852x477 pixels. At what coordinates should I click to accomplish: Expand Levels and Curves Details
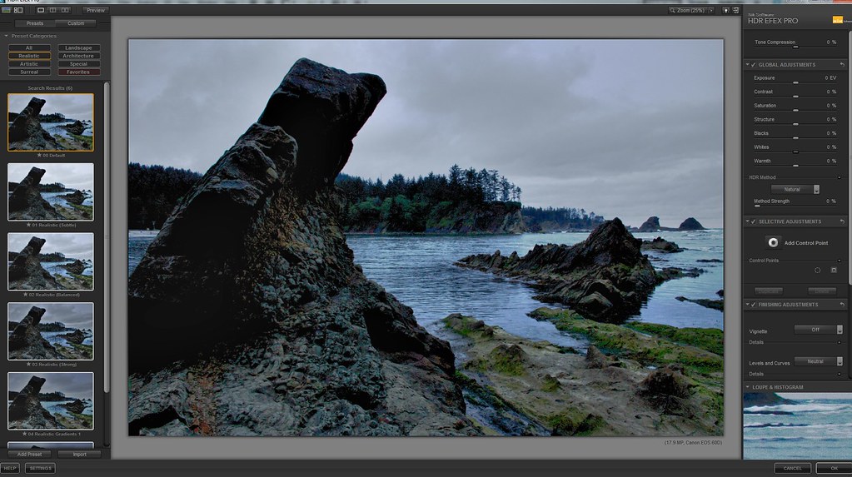[x=839, y=374]
